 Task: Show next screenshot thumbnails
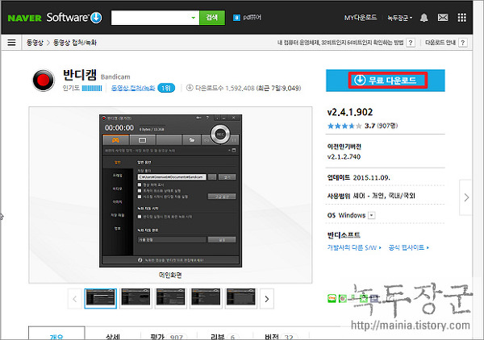point(267,299)
